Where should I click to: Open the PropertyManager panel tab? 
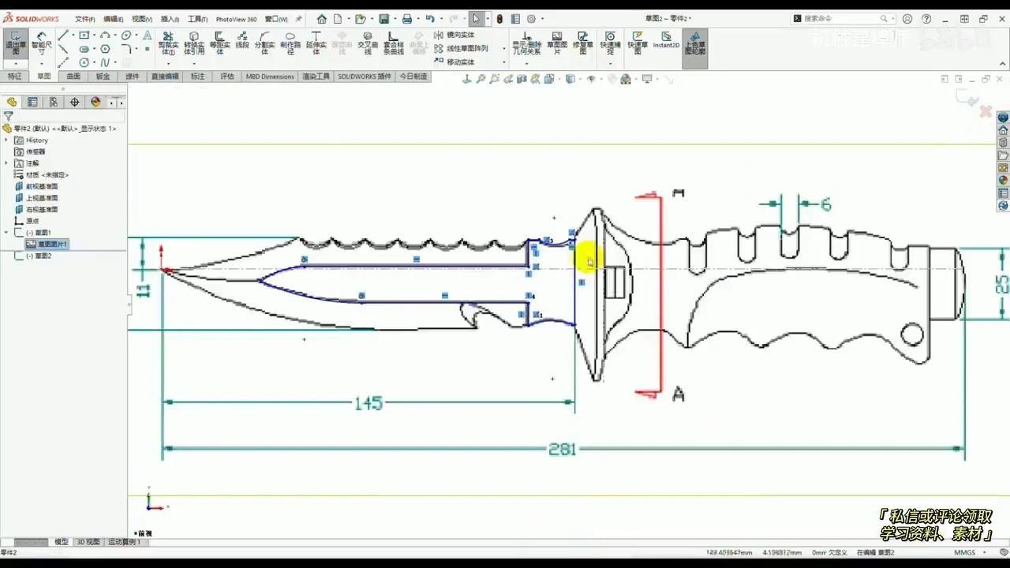[32, 102]
